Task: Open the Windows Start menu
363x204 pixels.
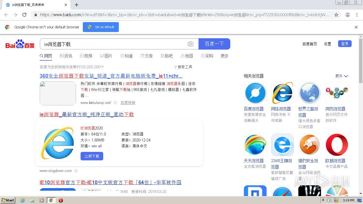Action: [x=8, y=200]
